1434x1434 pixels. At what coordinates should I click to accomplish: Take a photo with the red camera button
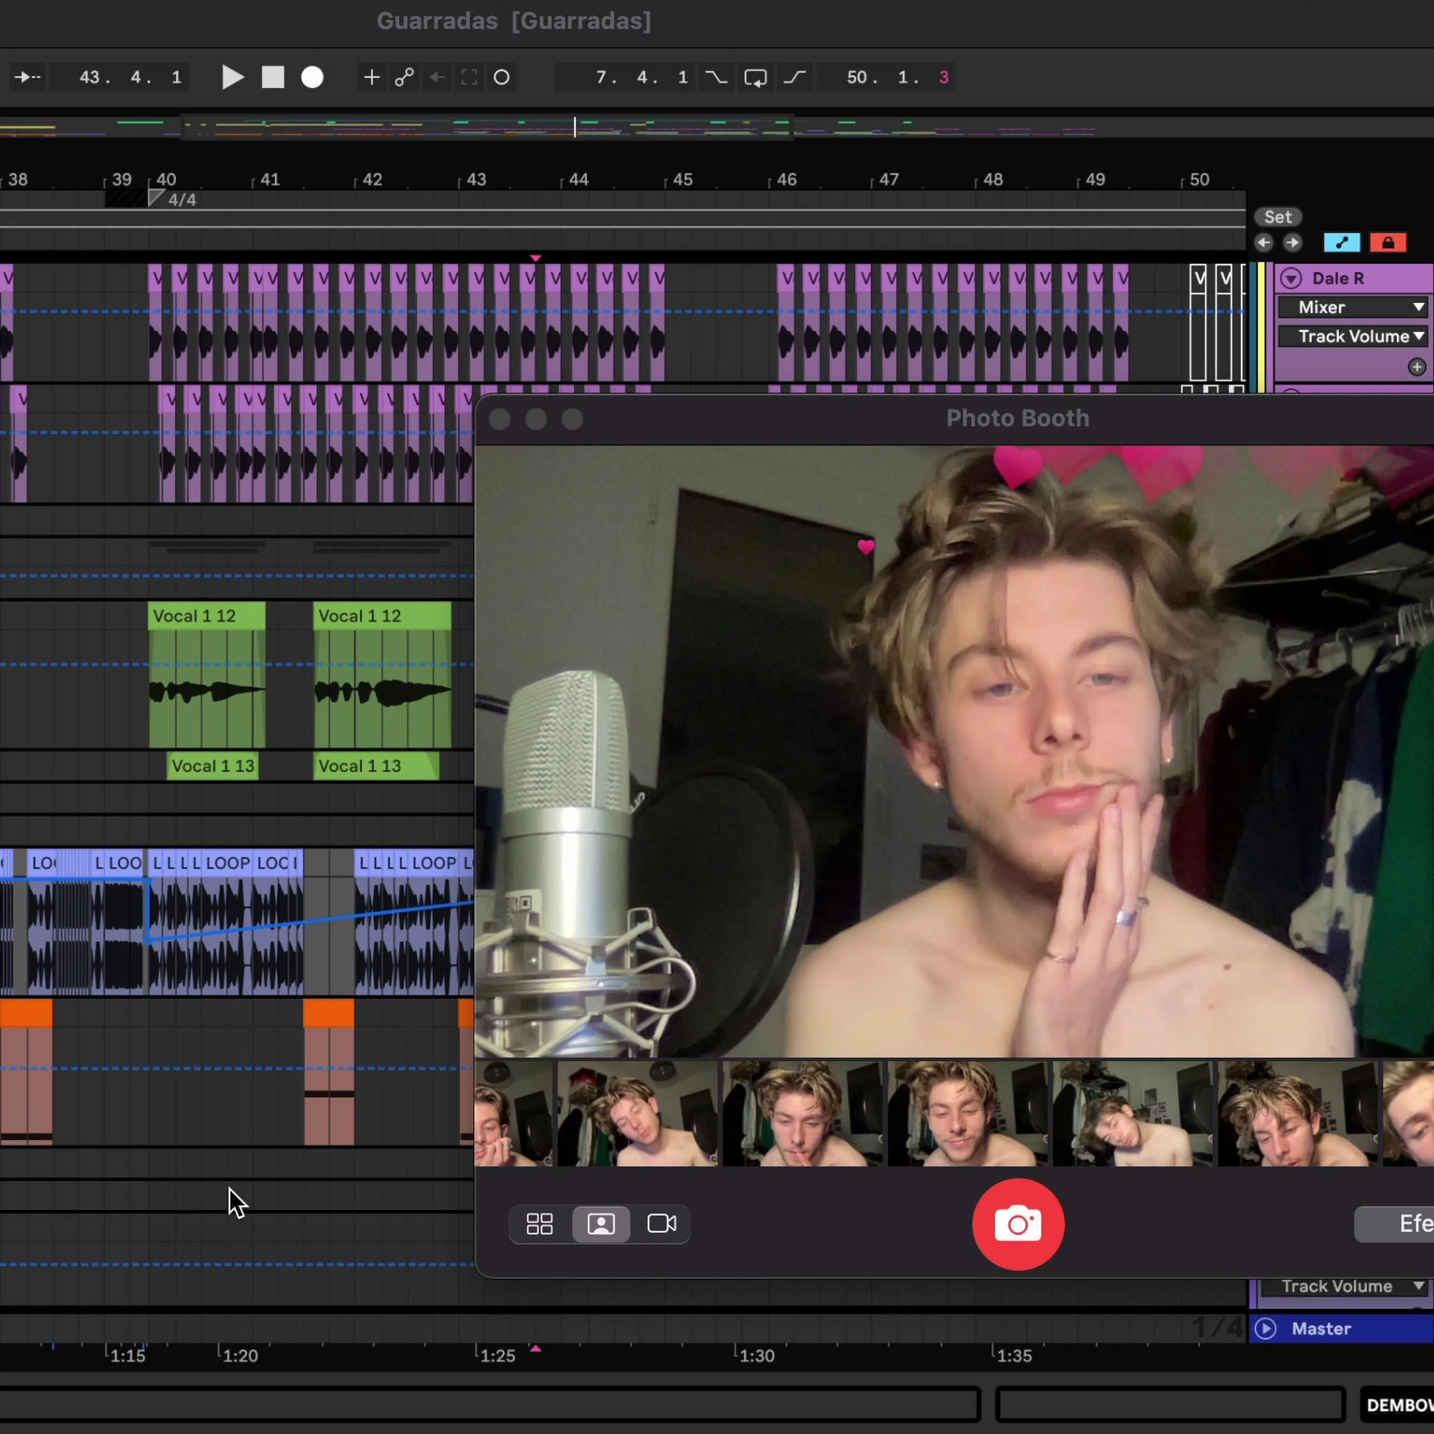pyautogui.click(x=1018, y=1225)
